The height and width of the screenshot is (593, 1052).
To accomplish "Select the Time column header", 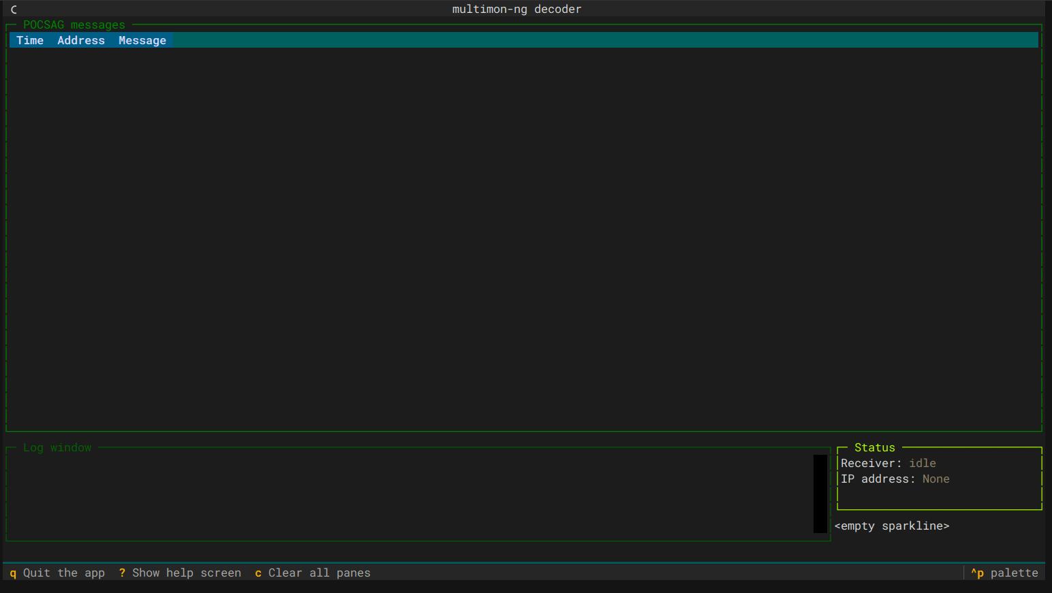I will click(29, 40).
